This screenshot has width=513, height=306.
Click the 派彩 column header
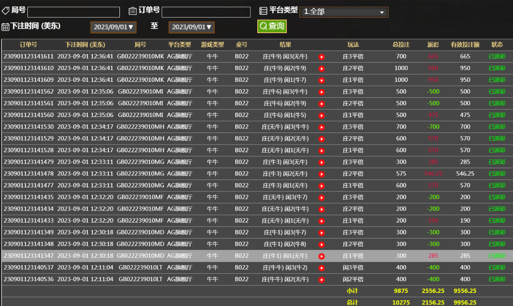click(433, 45)
